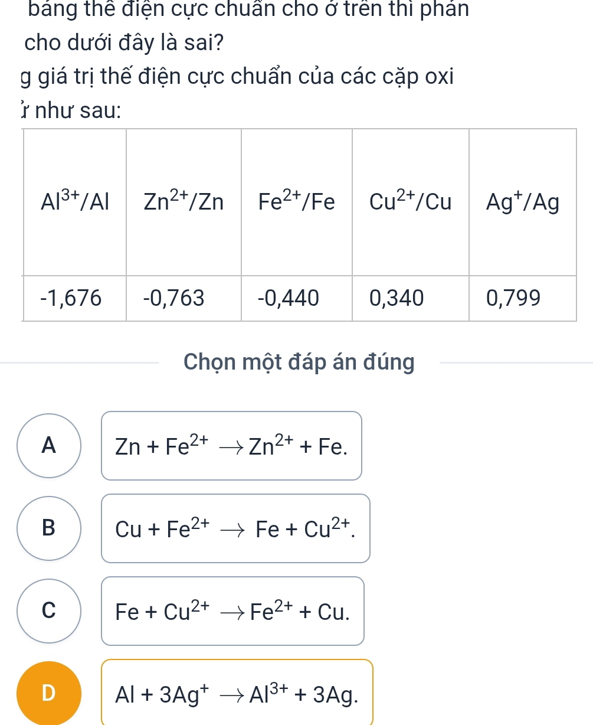
Task: Select radio option B circle
Action: pyautogui.click(x=50, y=528)
